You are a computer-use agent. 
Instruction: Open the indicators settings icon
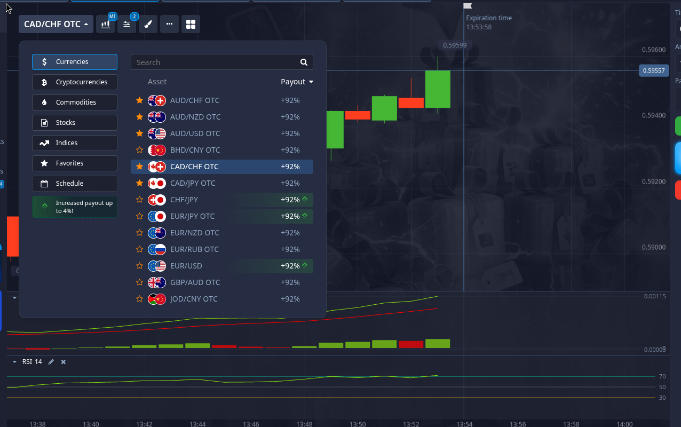127,24
